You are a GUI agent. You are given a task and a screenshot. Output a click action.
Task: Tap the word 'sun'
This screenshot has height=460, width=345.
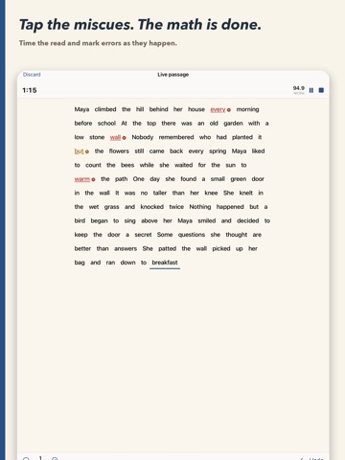(231, 165)
